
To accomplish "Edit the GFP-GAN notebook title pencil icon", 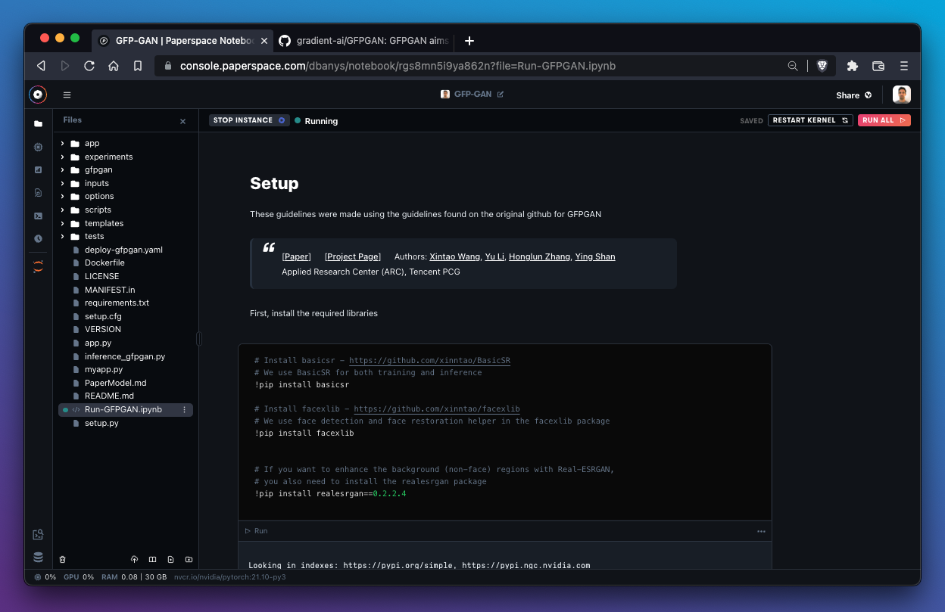I will [500, 95].
